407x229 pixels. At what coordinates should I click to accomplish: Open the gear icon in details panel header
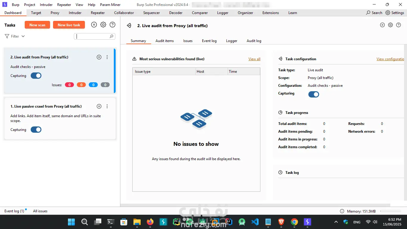click(391, 25)
